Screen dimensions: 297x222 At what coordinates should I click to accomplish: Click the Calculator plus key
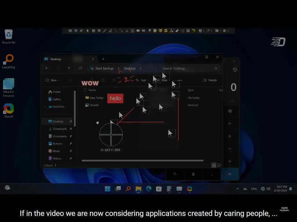coord(230,161)
